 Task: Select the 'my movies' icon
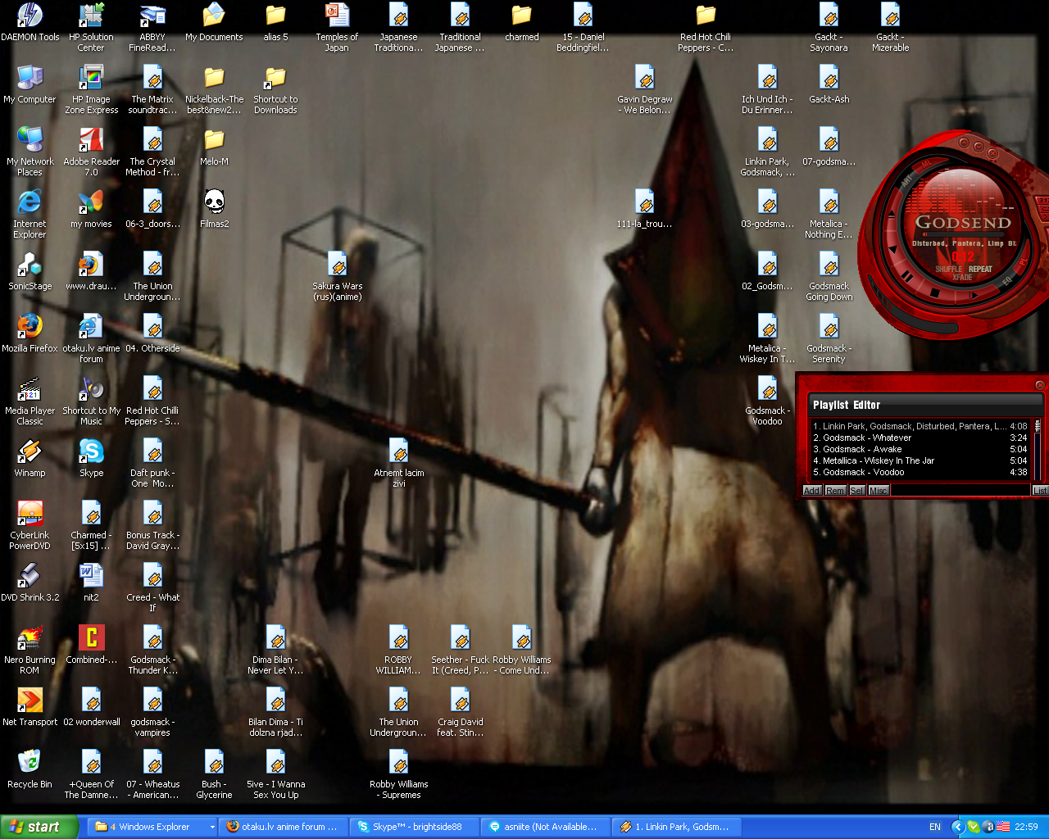[91, 209]
